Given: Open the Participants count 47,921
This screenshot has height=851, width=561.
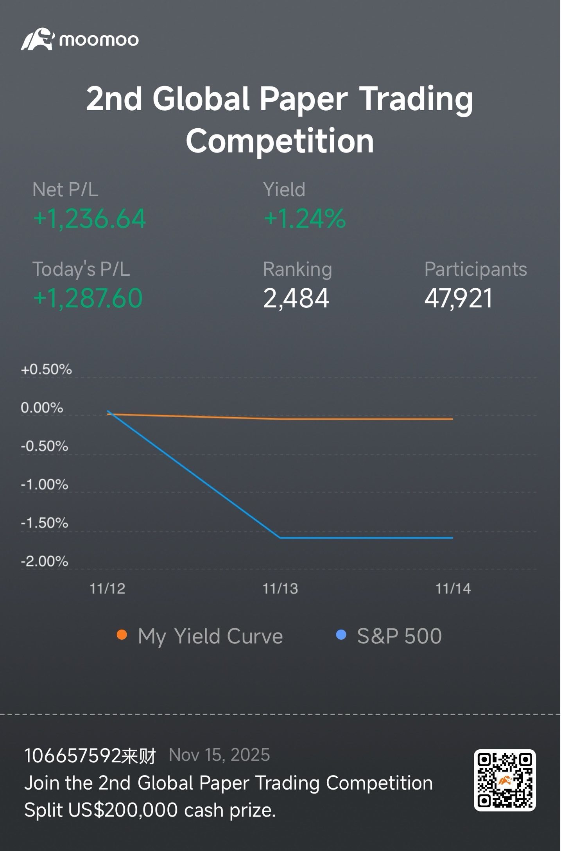Looking at the screenshot, I should (x=459, y=298).
